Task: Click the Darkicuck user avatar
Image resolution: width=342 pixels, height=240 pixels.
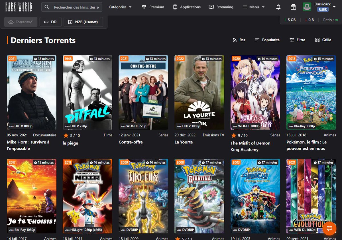Action: 307,7
